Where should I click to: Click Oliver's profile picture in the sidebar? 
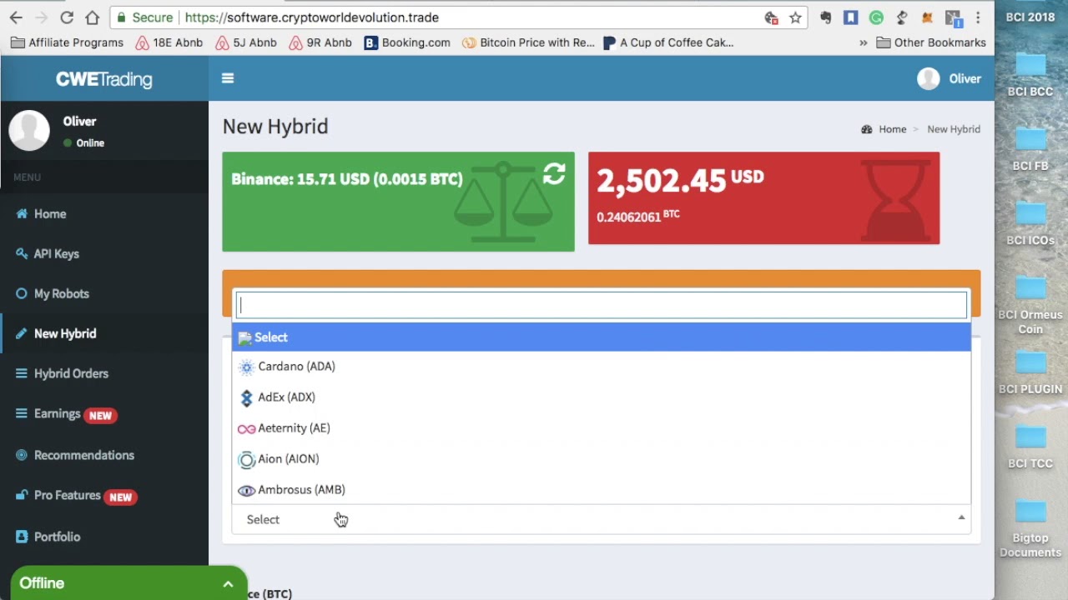pyautogui.click(x=29, y=131)
